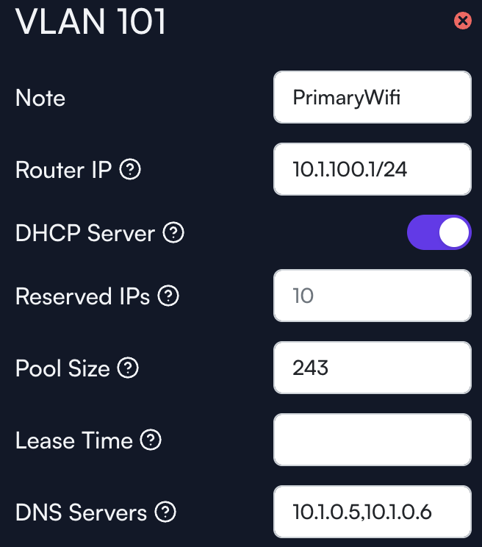The height and width of the screenshot is (547, 482).
Task: Click the Router IP help icon
Action: click(130, 170)
